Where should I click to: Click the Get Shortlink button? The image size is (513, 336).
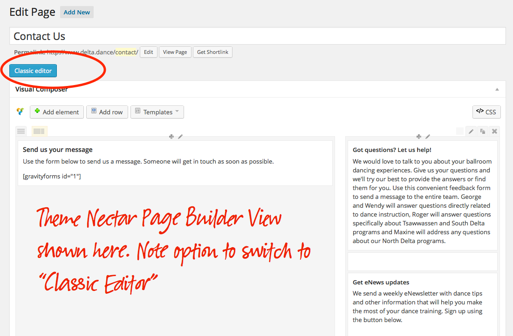pos(212,52)
